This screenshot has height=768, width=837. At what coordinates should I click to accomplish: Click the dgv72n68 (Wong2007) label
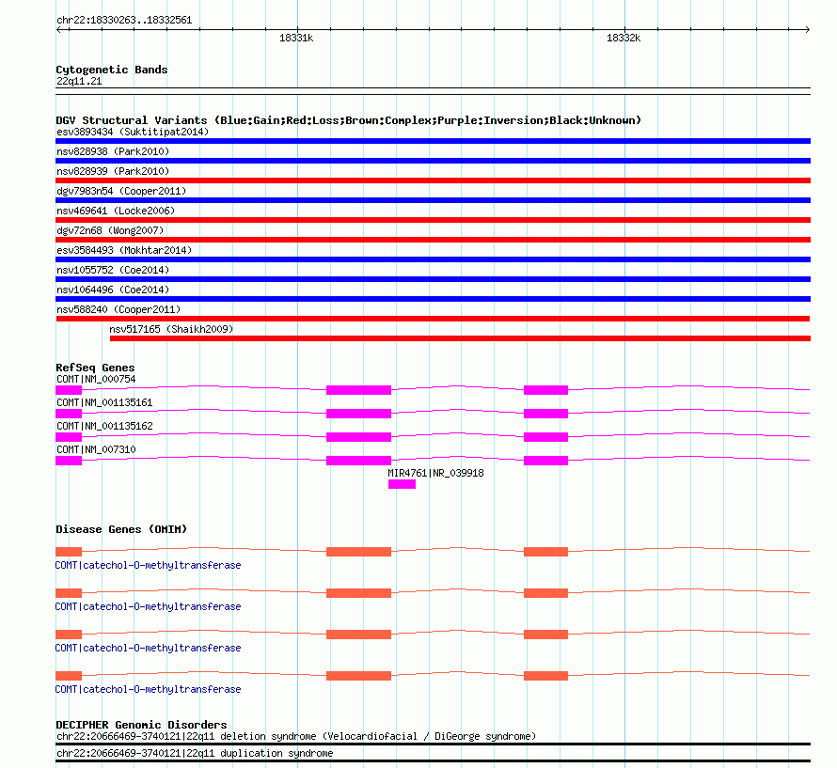tap(110, 230)
